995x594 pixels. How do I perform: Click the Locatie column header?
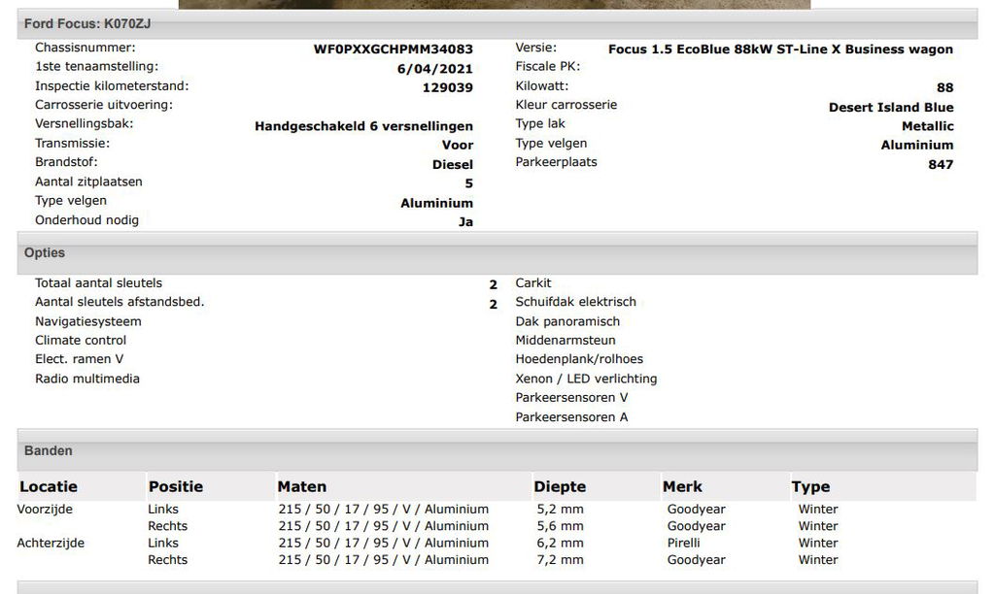(x=49, y=487)
